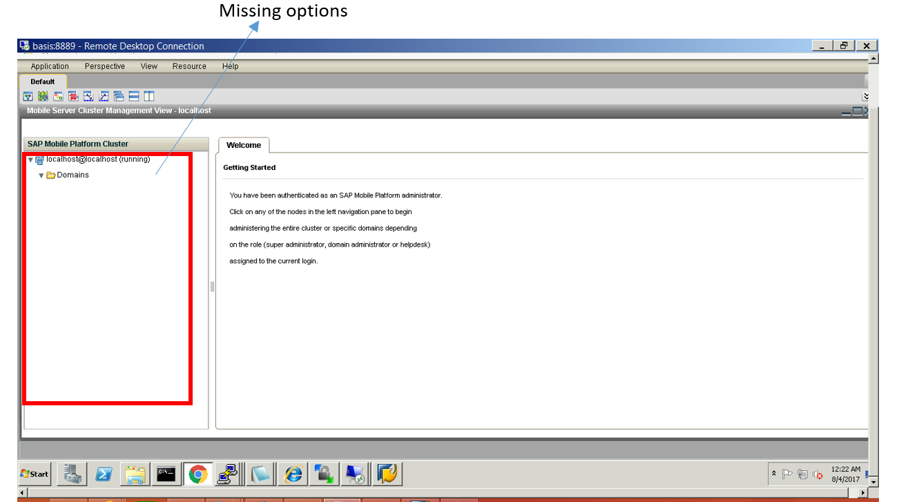Click the tile vertically toolbar icon
This screenshot has width=899, height=502.
tap(149, 97)
